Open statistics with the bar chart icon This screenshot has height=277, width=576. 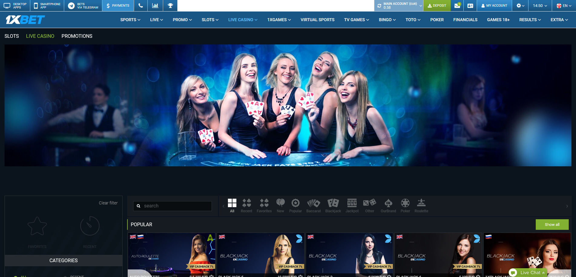(155, 5)
